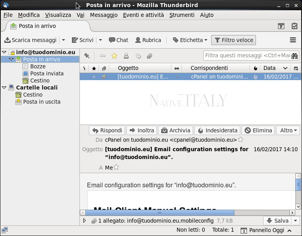Open the Scrivi dropdown arrow
Viewport: 302px width, 236px height.
(x=100, y=40)
